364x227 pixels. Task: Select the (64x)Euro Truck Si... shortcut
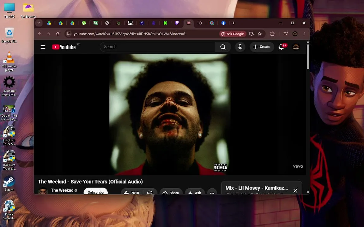[x=9, y=160]
